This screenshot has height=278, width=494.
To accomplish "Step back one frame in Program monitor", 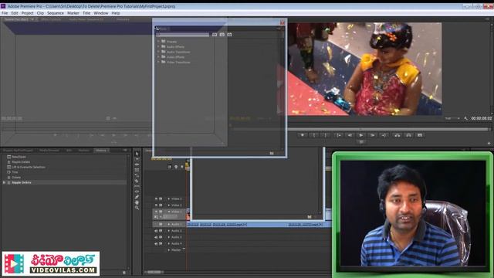I will tap(350, 135).
